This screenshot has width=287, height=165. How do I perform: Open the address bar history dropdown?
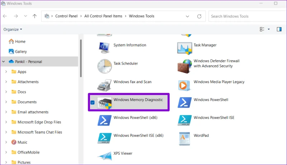tap(187, 16)
